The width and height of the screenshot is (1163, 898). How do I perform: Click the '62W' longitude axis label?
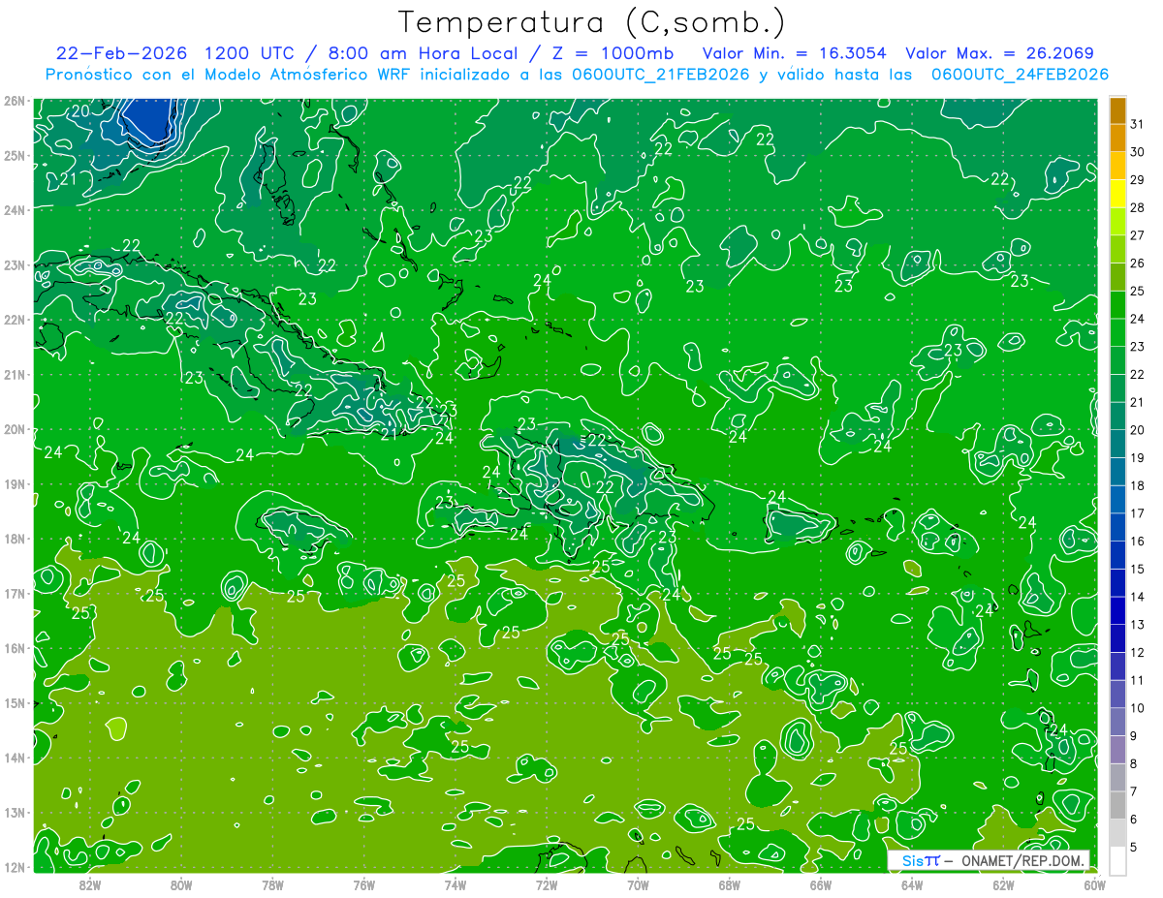click(1004, 884)
